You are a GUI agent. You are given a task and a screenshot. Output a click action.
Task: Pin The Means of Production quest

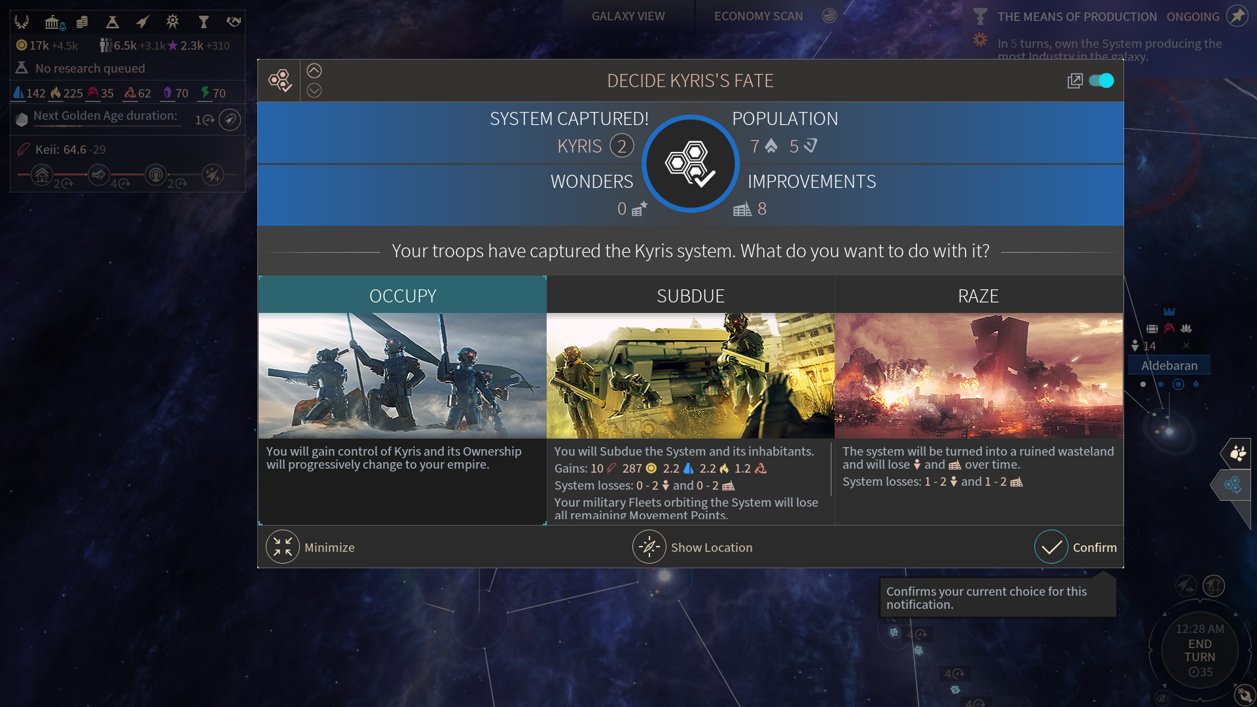(1237, 16)
